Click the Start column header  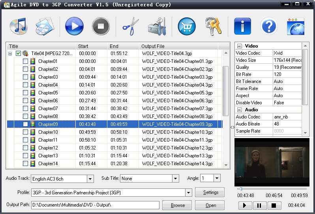coord(92,46)
